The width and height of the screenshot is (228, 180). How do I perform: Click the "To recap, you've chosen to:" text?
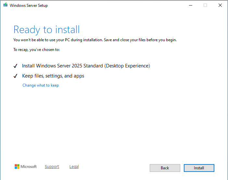point(36,50)
